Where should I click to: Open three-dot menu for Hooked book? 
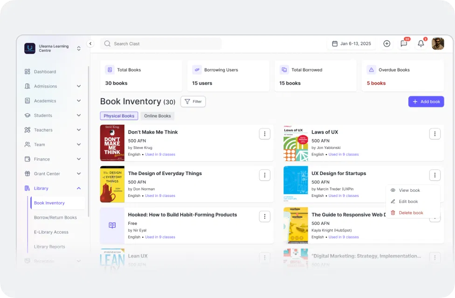(x=265, y=216)
